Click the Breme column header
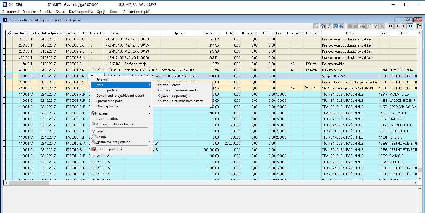The height and width of the screenshot is (213, 425). coord(208,33)
